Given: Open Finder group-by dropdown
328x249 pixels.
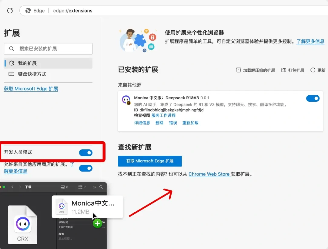Looking at the screenshot, I should pyautogui.click(x=82, y=187).
